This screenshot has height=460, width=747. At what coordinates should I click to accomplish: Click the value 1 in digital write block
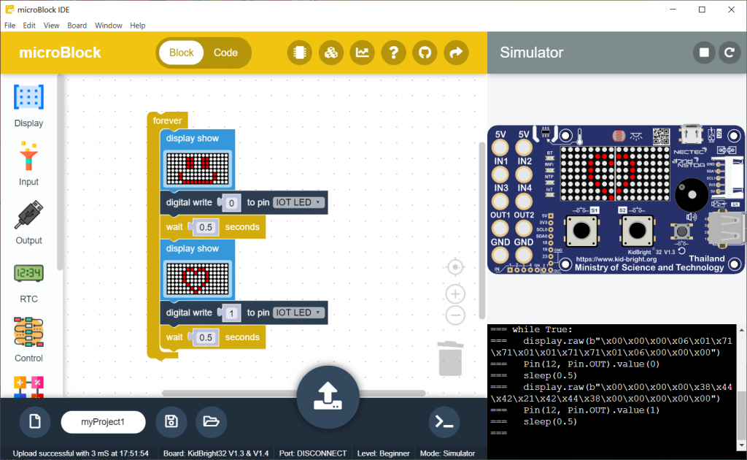(231, 313)
